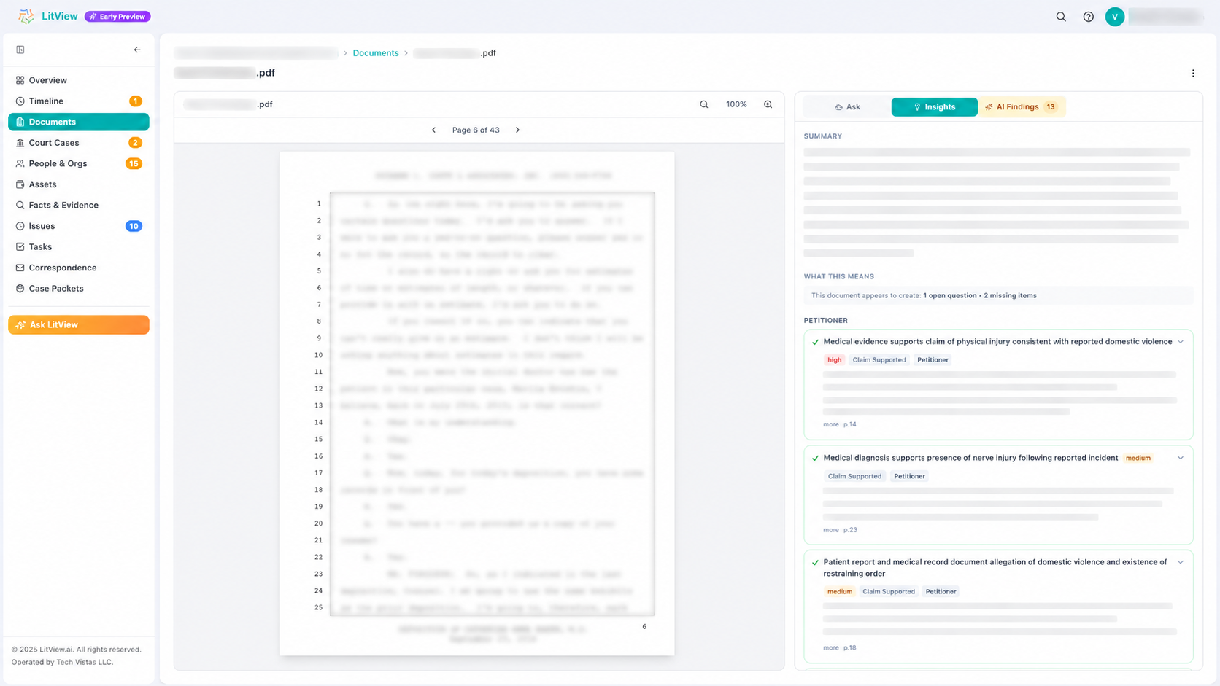Jump to p.23 reference
The image size is (1220, 686).
click(850, 530)
